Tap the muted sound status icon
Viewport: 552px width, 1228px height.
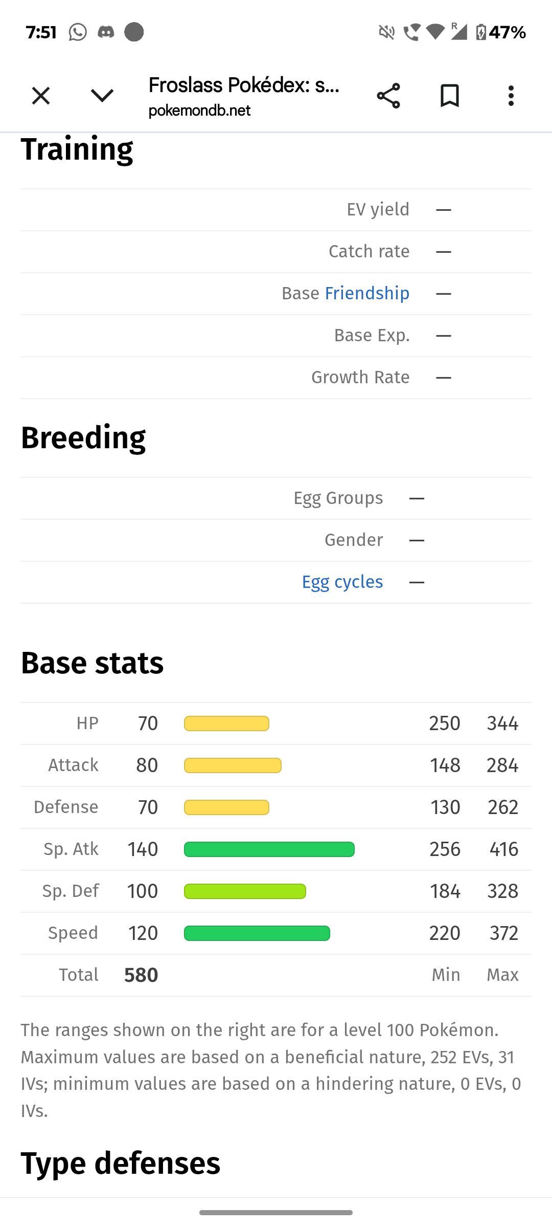click(x=386, y=31)
